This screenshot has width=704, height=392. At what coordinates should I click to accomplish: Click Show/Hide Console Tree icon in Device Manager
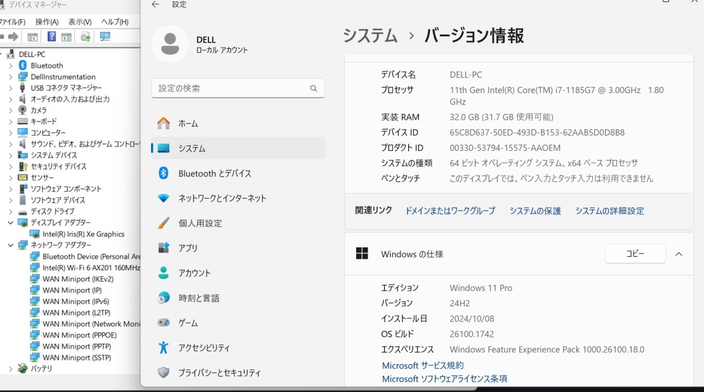pos(32,37)
